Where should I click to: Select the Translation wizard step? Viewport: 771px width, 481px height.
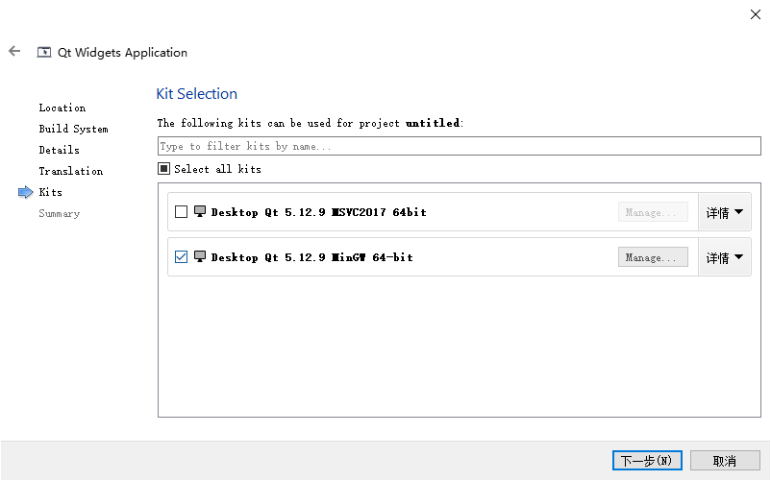coord(71,171)
